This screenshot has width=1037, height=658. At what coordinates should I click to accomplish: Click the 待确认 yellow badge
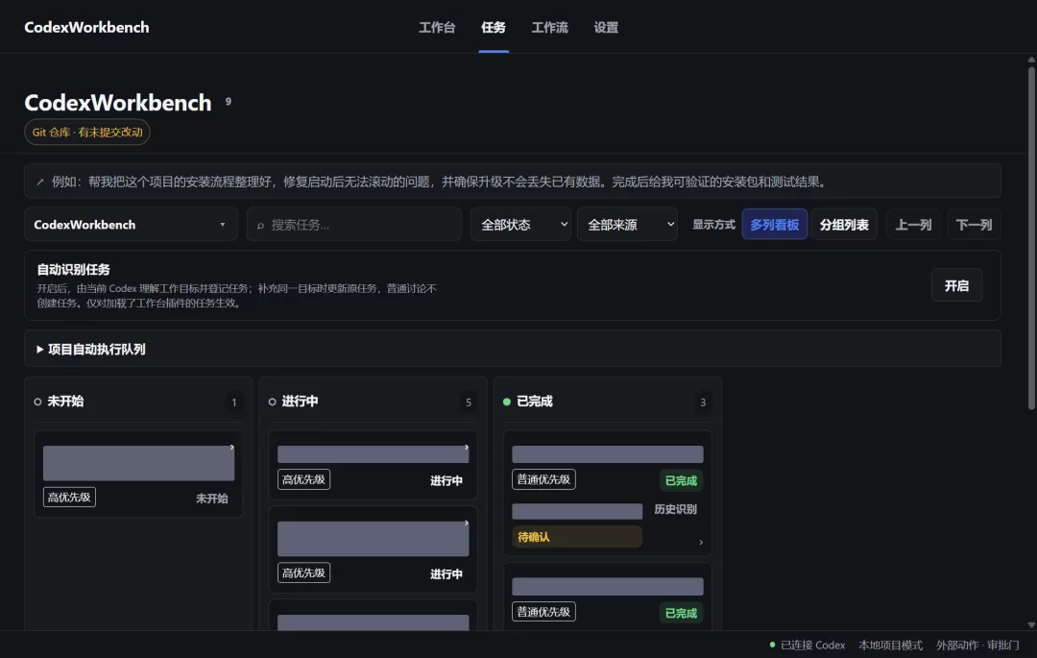click(577, 537)
